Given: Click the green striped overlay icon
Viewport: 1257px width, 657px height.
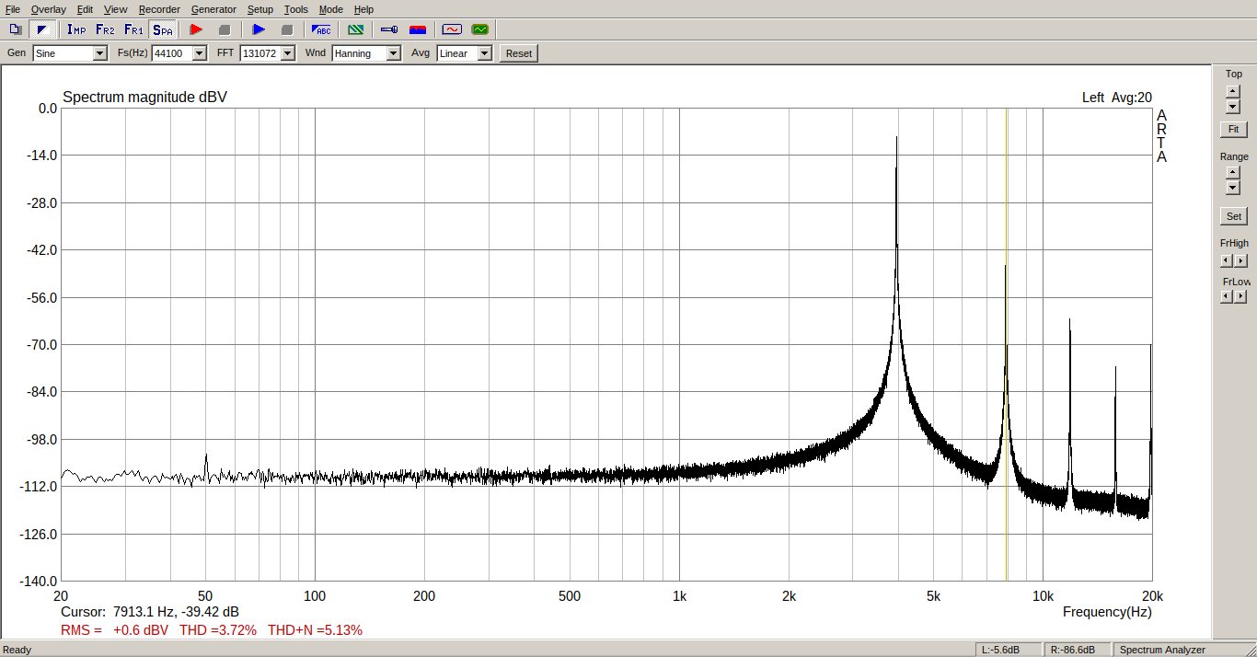Looking at the screenshot, I should tap(356, 29).
